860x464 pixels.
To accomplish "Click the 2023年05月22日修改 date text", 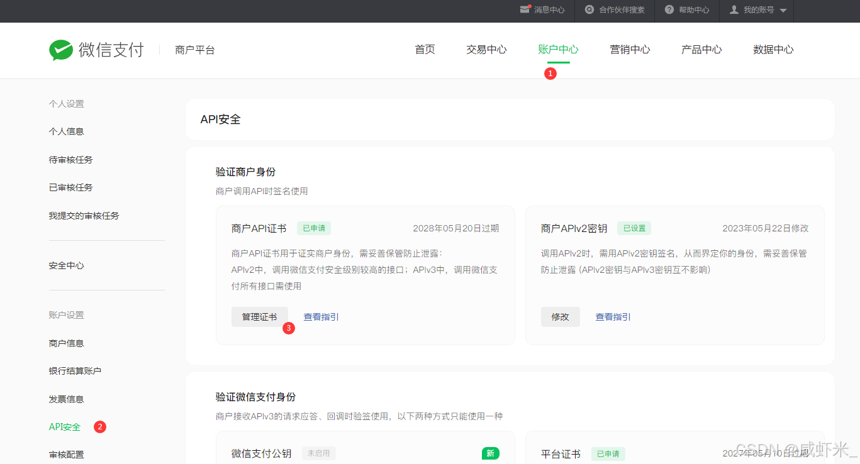I will (x=766, y=228).
